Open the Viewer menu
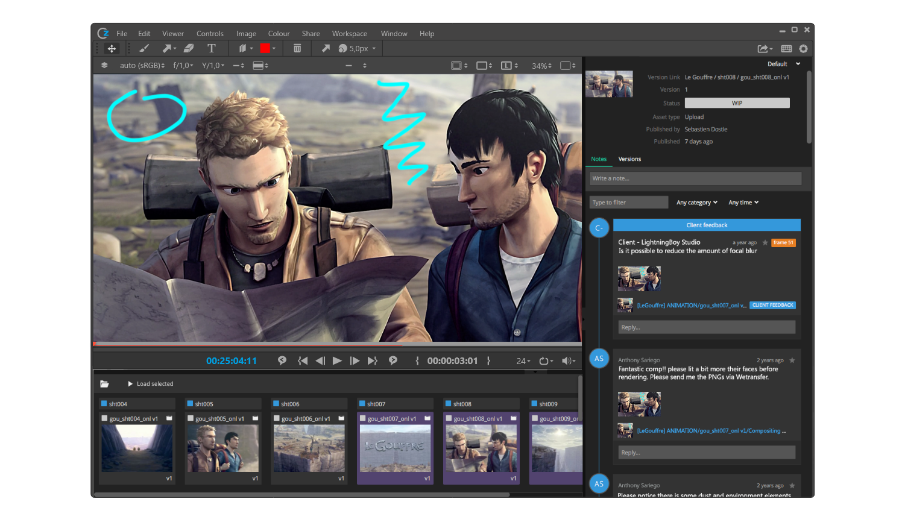 tap(173, 34)
